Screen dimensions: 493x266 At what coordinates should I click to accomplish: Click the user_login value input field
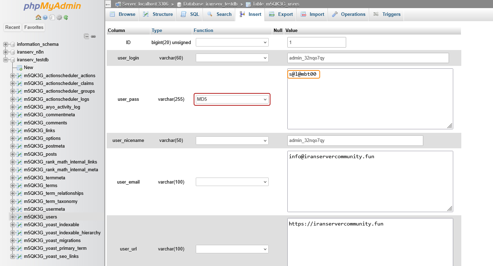368,58
